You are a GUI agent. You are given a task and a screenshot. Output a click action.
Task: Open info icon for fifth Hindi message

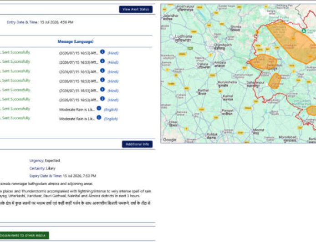coord(102,89)
